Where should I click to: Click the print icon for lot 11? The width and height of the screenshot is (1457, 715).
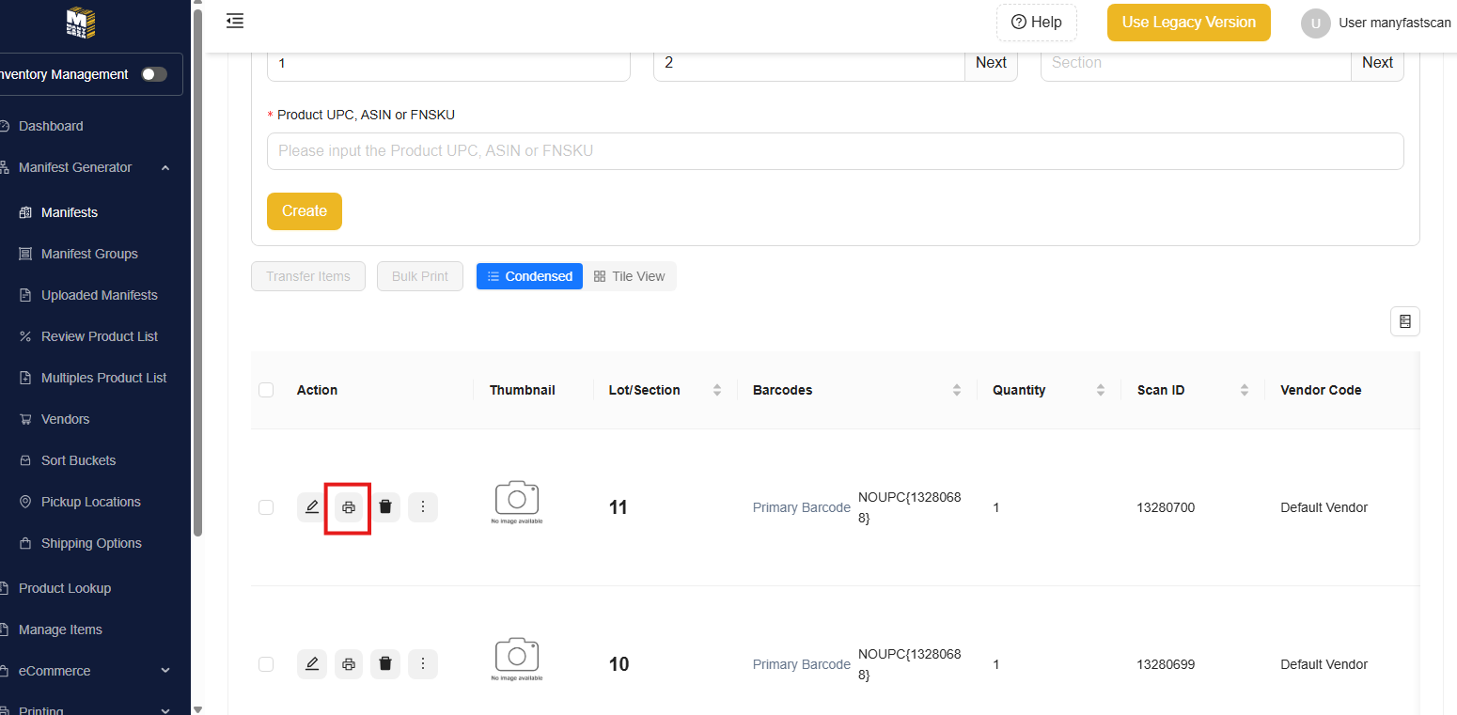tap(349, 507)
